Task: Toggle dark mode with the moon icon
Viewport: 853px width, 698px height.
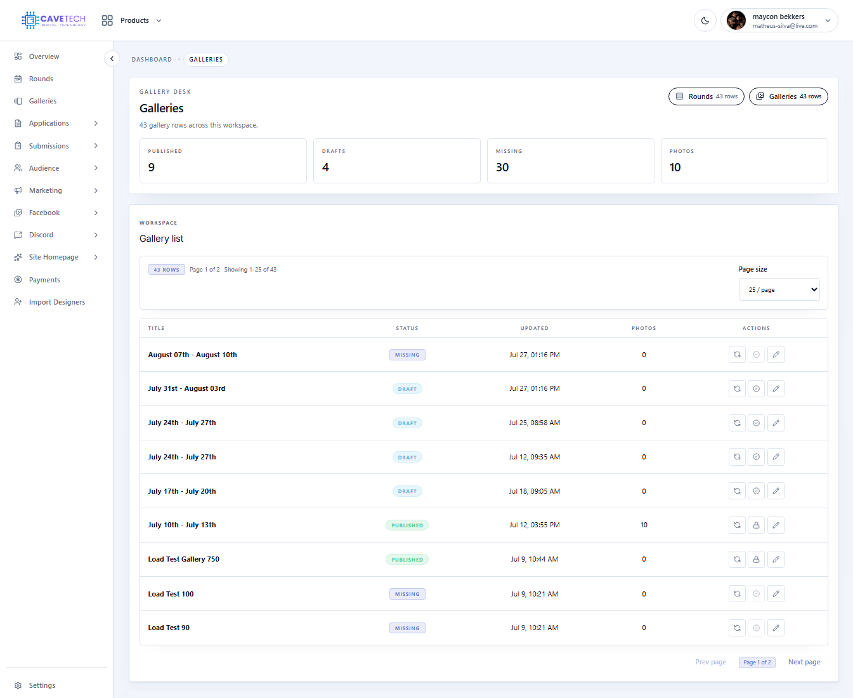Action: tap(705, 20)
